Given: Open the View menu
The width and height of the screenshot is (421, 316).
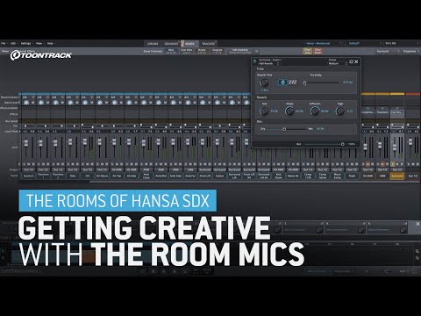Looking at the screenshot, I should tap(39, 43).
